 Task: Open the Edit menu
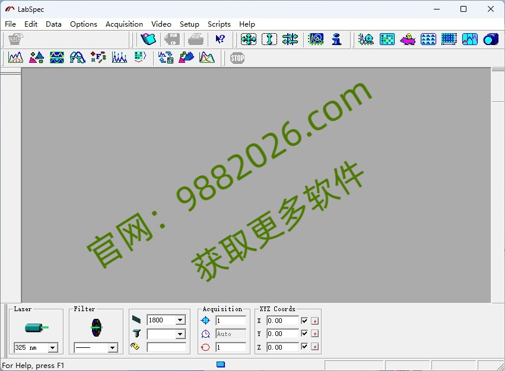coord(31,24)
